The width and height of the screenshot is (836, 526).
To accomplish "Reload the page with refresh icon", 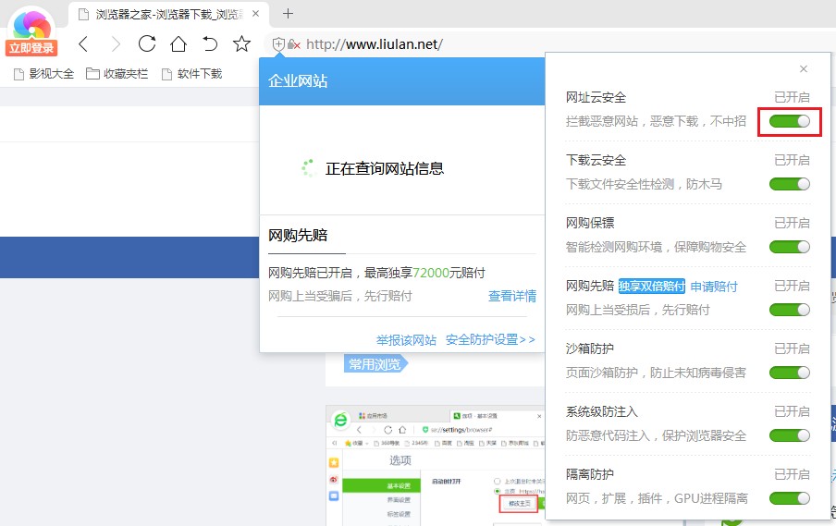I will coord(147,43).
